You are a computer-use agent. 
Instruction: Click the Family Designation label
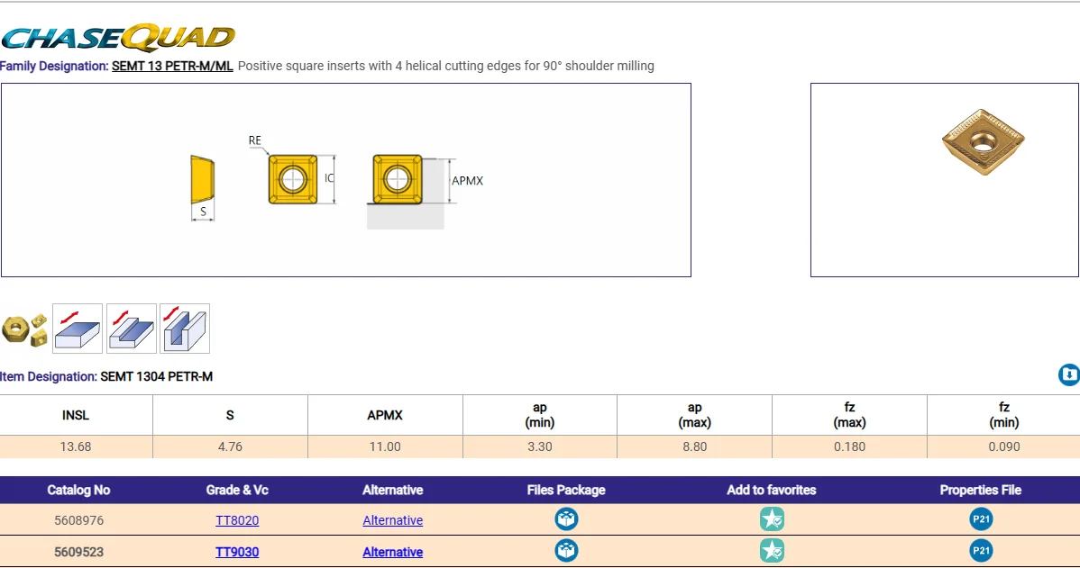point(54,66)
